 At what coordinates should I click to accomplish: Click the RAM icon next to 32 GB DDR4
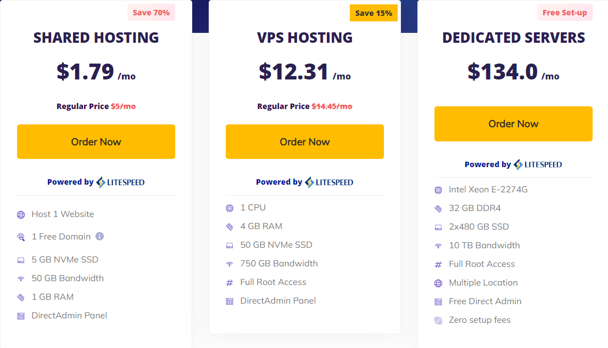438,209
